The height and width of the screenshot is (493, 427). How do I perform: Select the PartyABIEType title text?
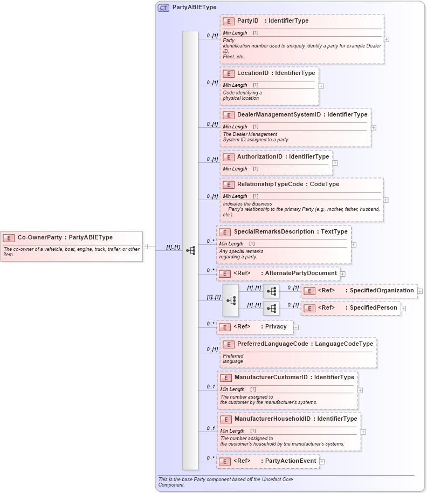tap(194, 7)
